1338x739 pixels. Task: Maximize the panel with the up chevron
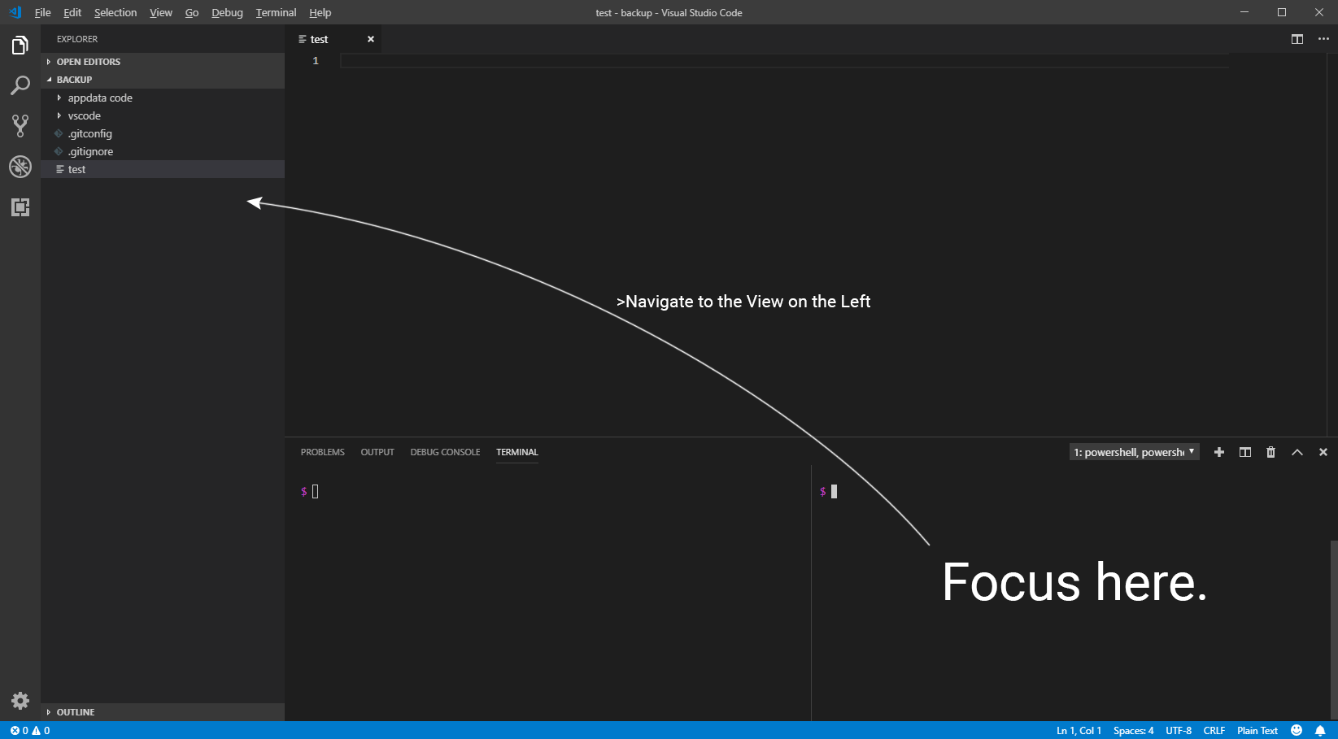point(1297,452)
